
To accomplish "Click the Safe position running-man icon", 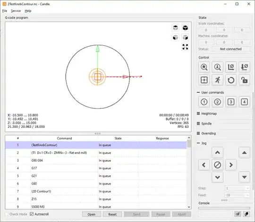I will pyautogui.click(x=217, y=80).
